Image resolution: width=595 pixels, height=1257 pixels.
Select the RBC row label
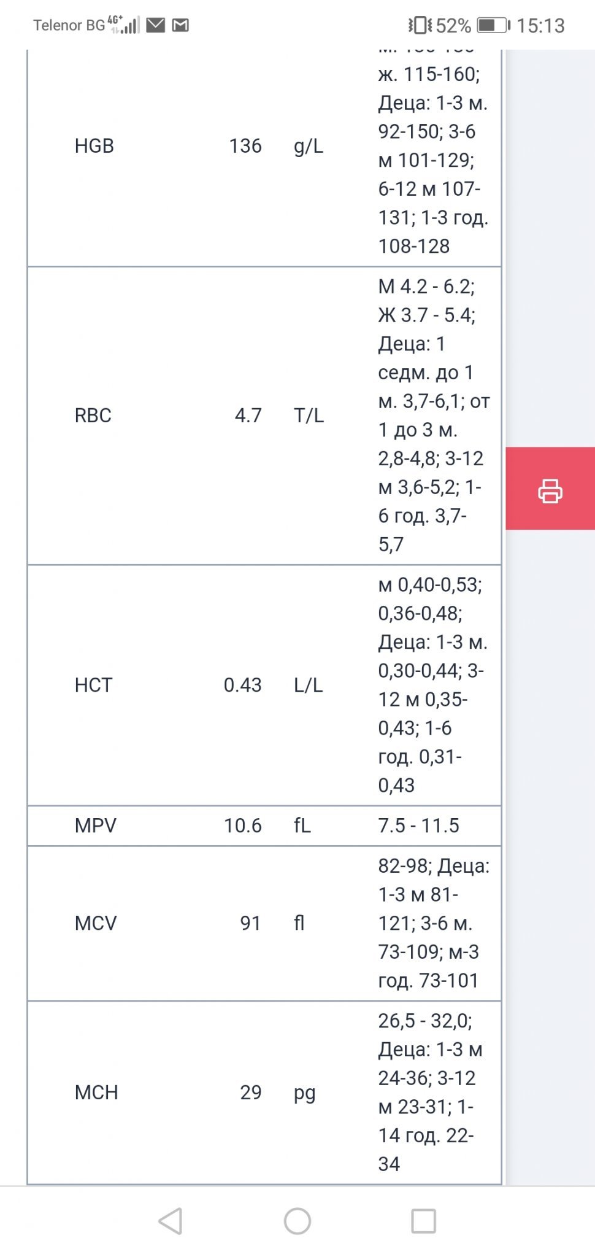coord(93,416)
